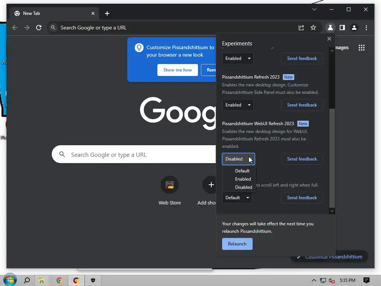Click the 5:35 PM clock
The height and width of the screenshot is (286, 381).
tap(348, 280)
